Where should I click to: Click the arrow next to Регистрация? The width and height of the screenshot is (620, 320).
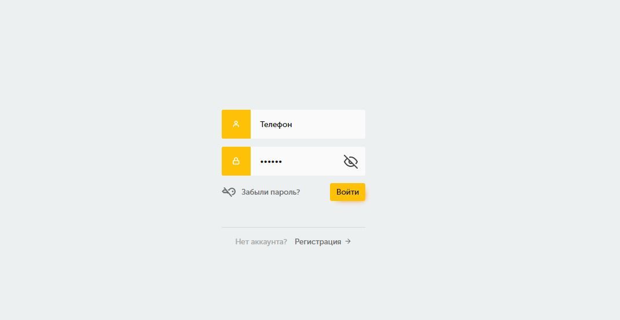[x=348, y=241]
